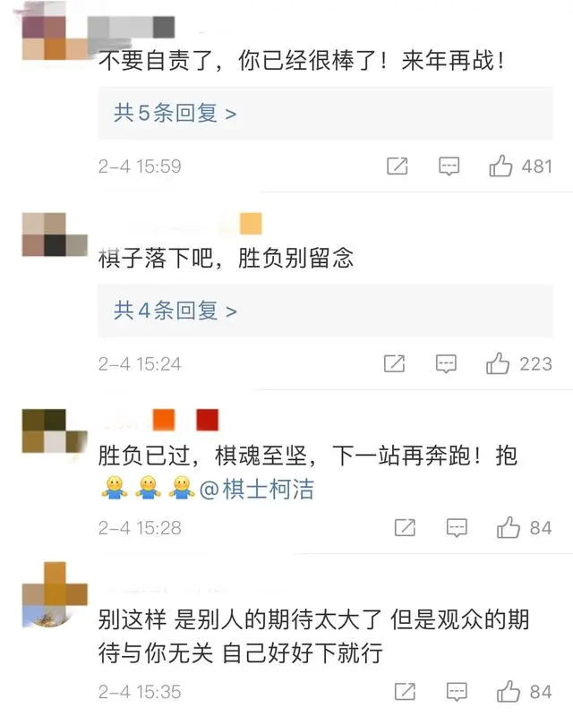Click the comment text 棋子落下吧，胜负别留念
This screenshot has width=573, height=716.
[226, 258]
